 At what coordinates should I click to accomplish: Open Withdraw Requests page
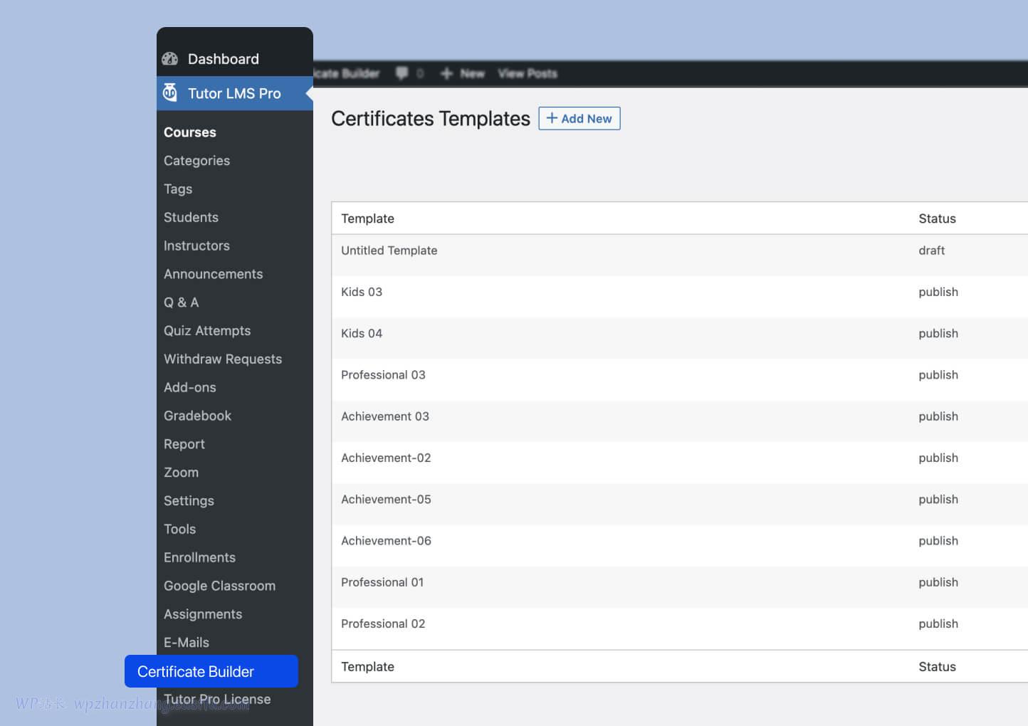(223, 359)
